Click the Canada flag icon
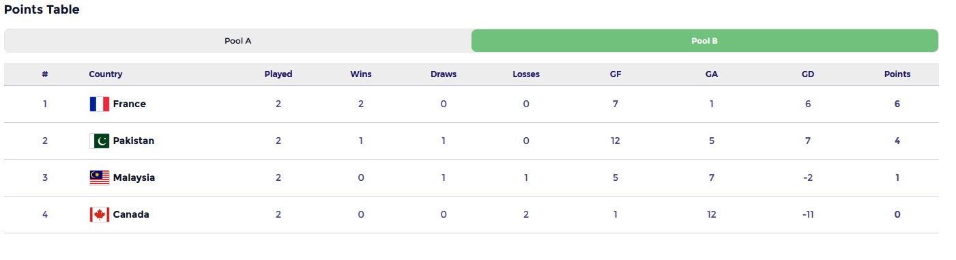Image resolution: width=956 pixels, height=260 pixels. pos(100,214)
